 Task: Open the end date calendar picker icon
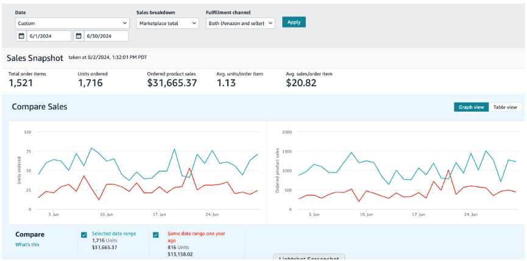click(79, 36)
